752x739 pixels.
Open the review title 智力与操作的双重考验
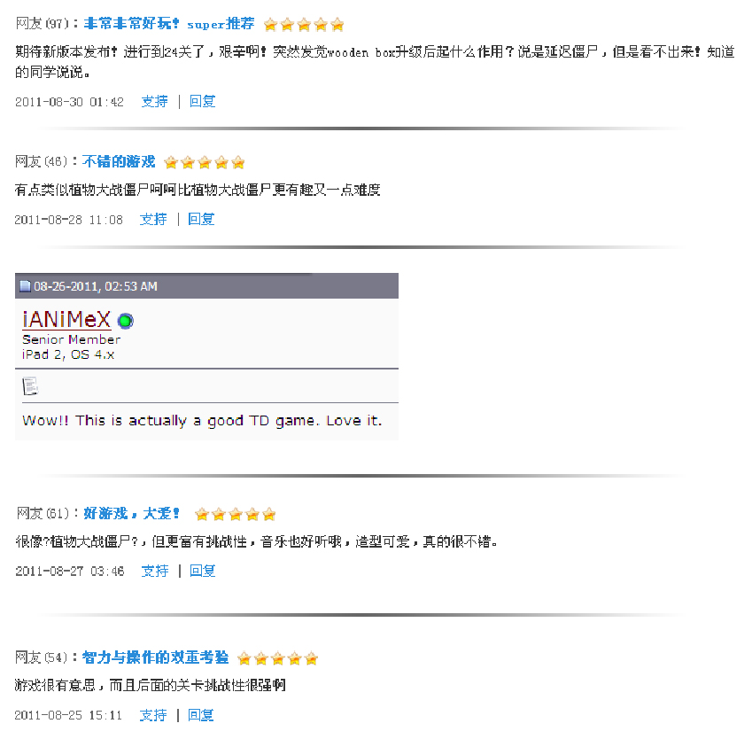click(x=155, y=657)
